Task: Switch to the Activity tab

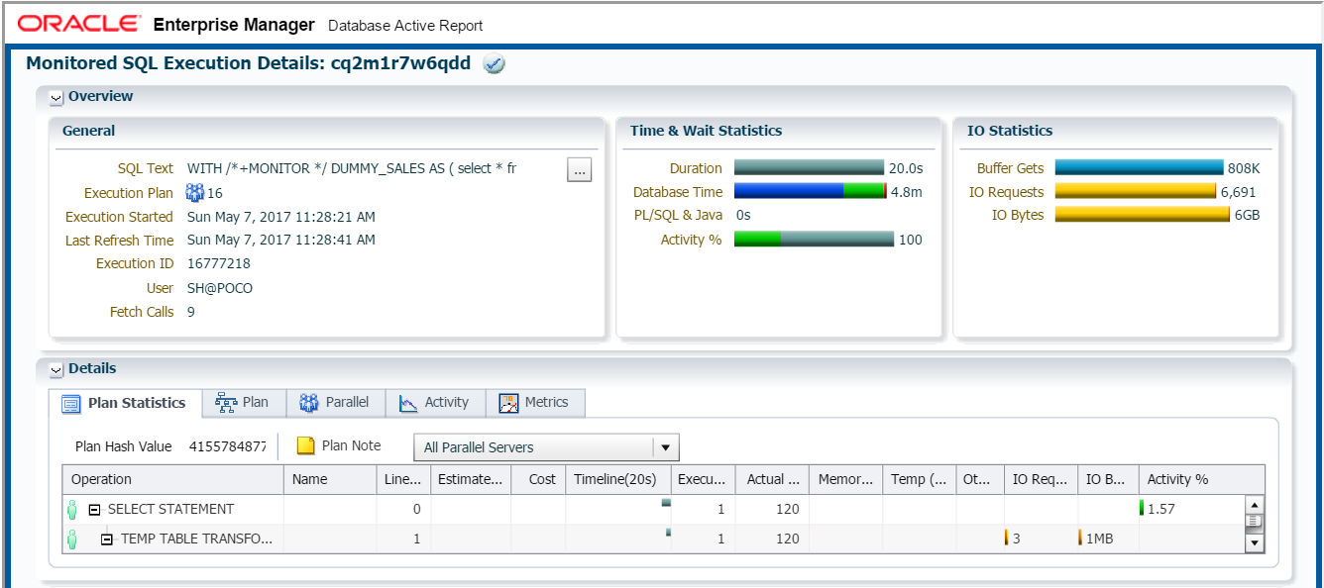Action: tap(435, 403)
